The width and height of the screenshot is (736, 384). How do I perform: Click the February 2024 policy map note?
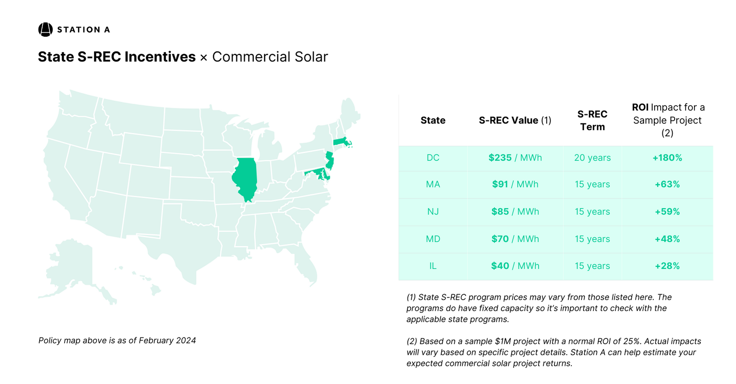point(117,340)
